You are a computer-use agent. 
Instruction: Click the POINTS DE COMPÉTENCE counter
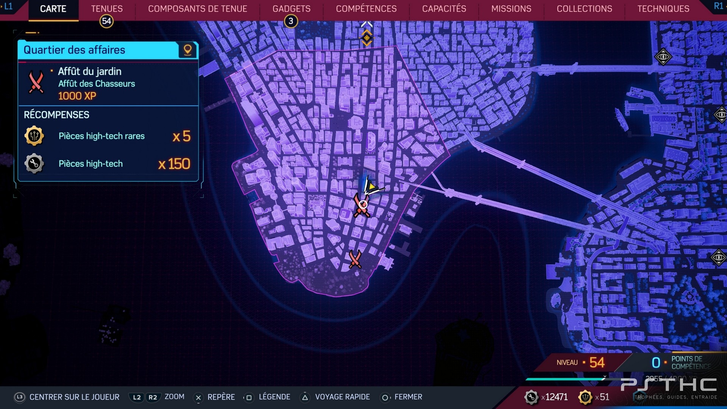[x=682, y=362]
